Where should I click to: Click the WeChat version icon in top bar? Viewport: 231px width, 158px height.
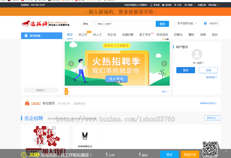(163, 5)
